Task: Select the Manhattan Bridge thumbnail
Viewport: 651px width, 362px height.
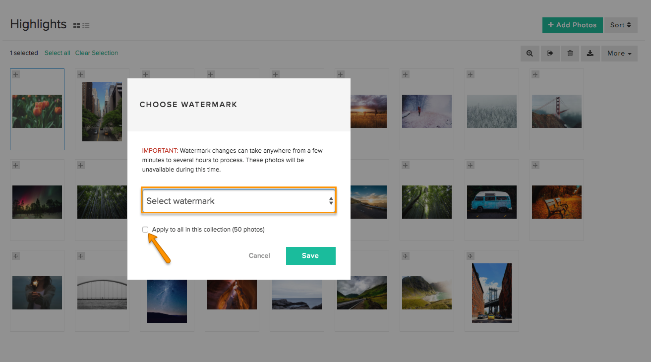Action: (x=492, y=293)
